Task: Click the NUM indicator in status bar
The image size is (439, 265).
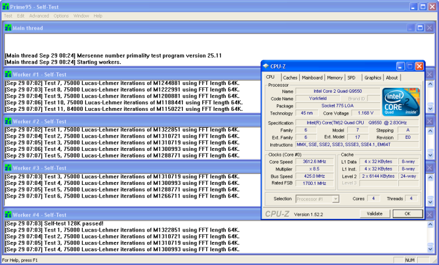Action: tap(409, 260)
